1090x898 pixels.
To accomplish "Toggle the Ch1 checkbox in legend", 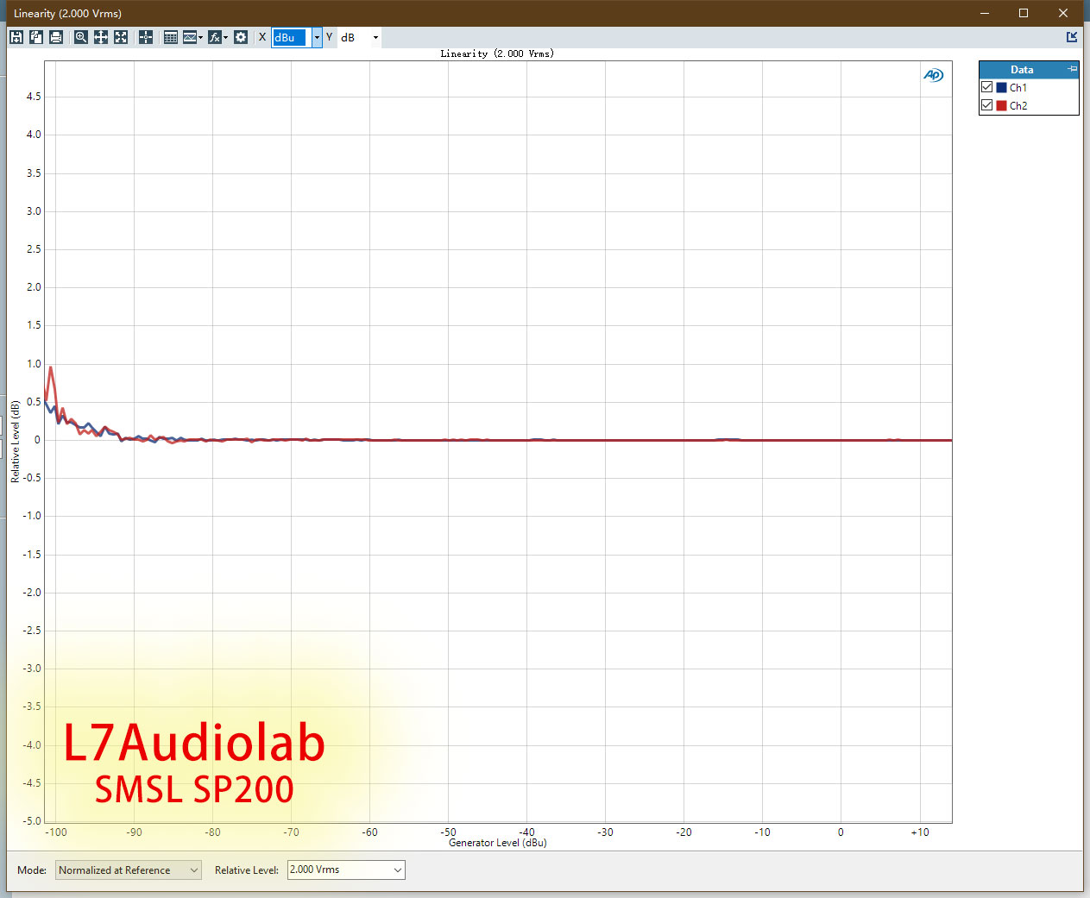I will point(987,87).
